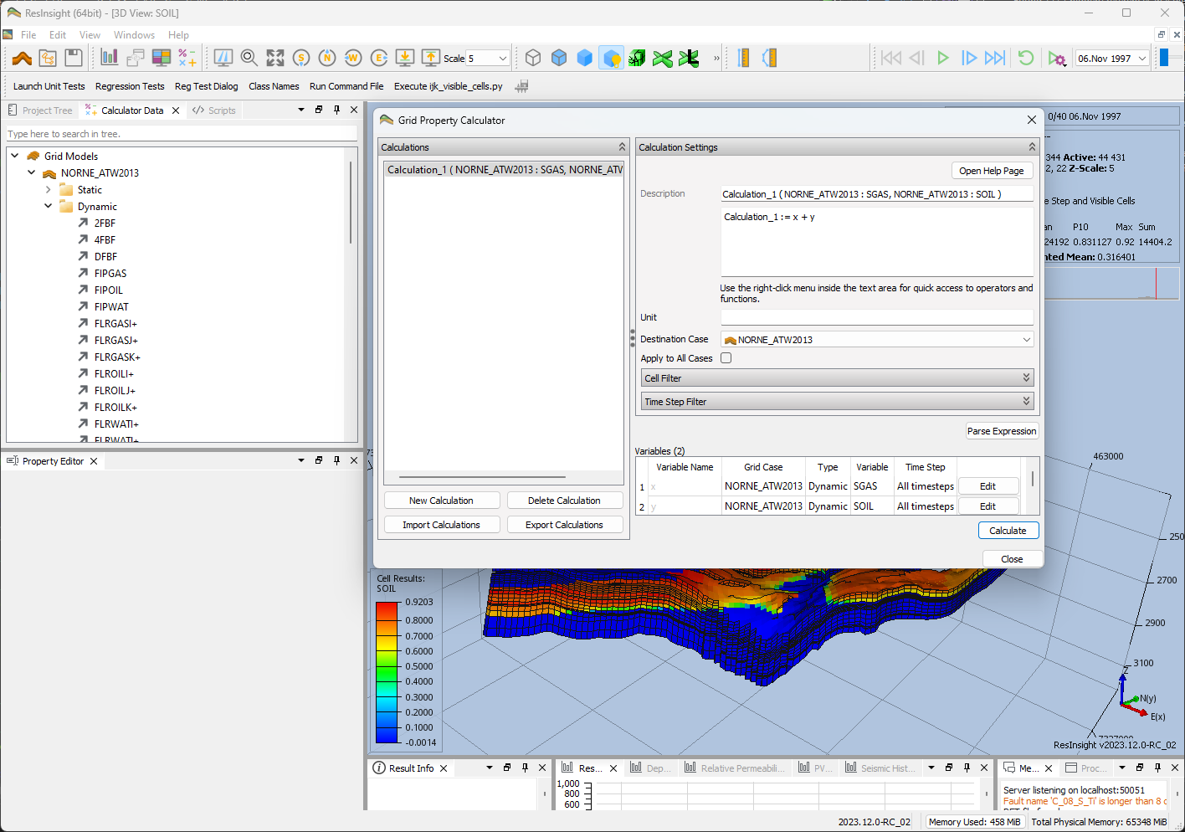Open the animation settings play-gear icon
The image size is (1185, 832).
(x=1057, y=58)
